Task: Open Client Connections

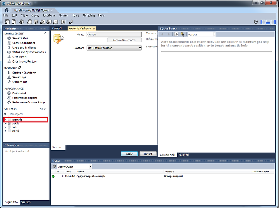Action: [21, 43]
